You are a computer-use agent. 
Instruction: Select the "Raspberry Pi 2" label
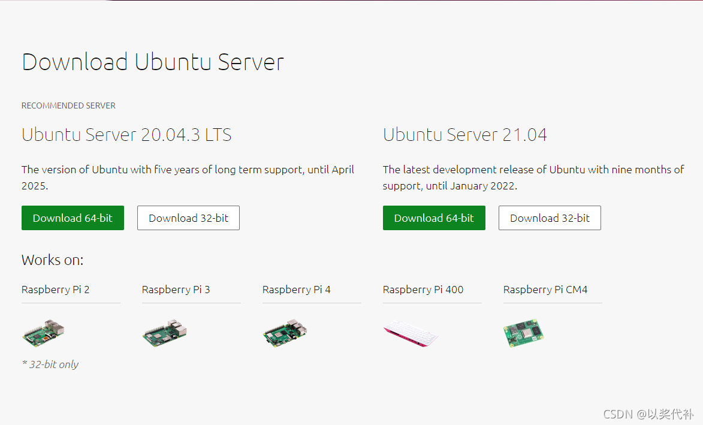tap(56, 290)
